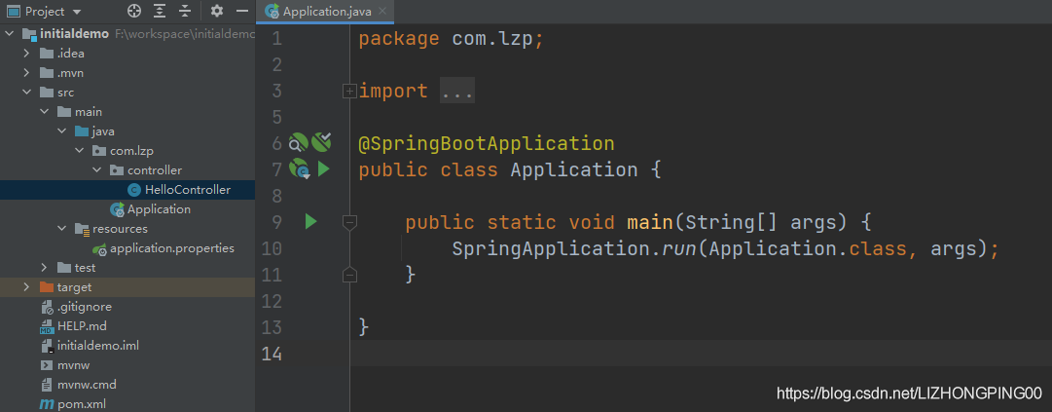Image resolution: width=1052 pixels, height=412 pixels.
Task: Click the Run arrow on line 7
Action: click(x=324, y=169)
